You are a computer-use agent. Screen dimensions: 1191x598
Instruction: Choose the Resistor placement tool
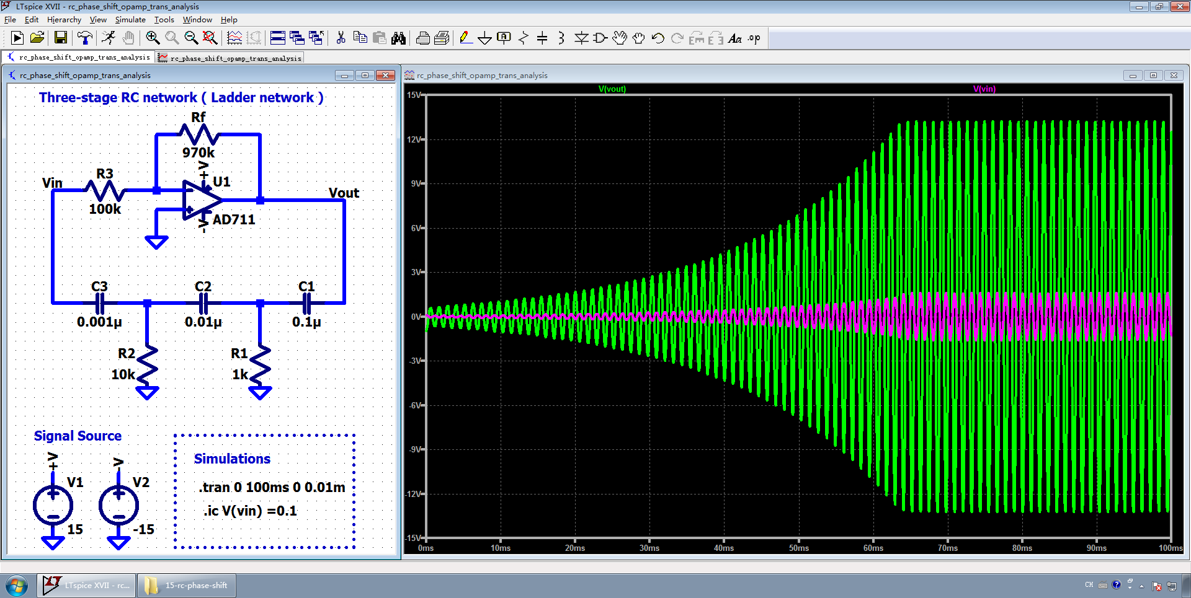(x=524, y=38)
